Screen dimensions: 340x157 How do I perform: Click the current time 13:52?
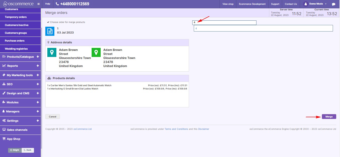coord(332,14)
